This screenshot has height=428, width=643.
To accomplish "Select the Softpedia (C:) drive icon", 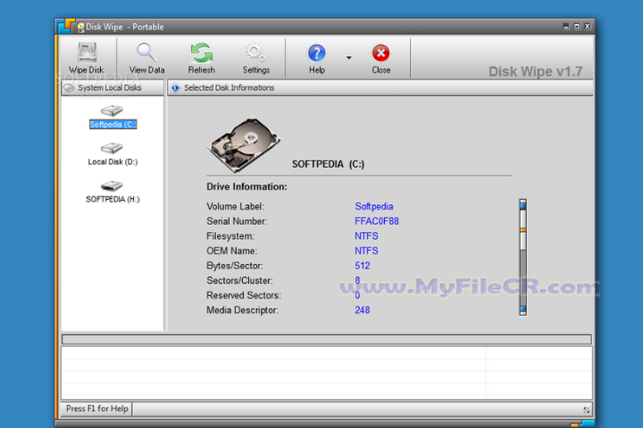I will [112, 111].
